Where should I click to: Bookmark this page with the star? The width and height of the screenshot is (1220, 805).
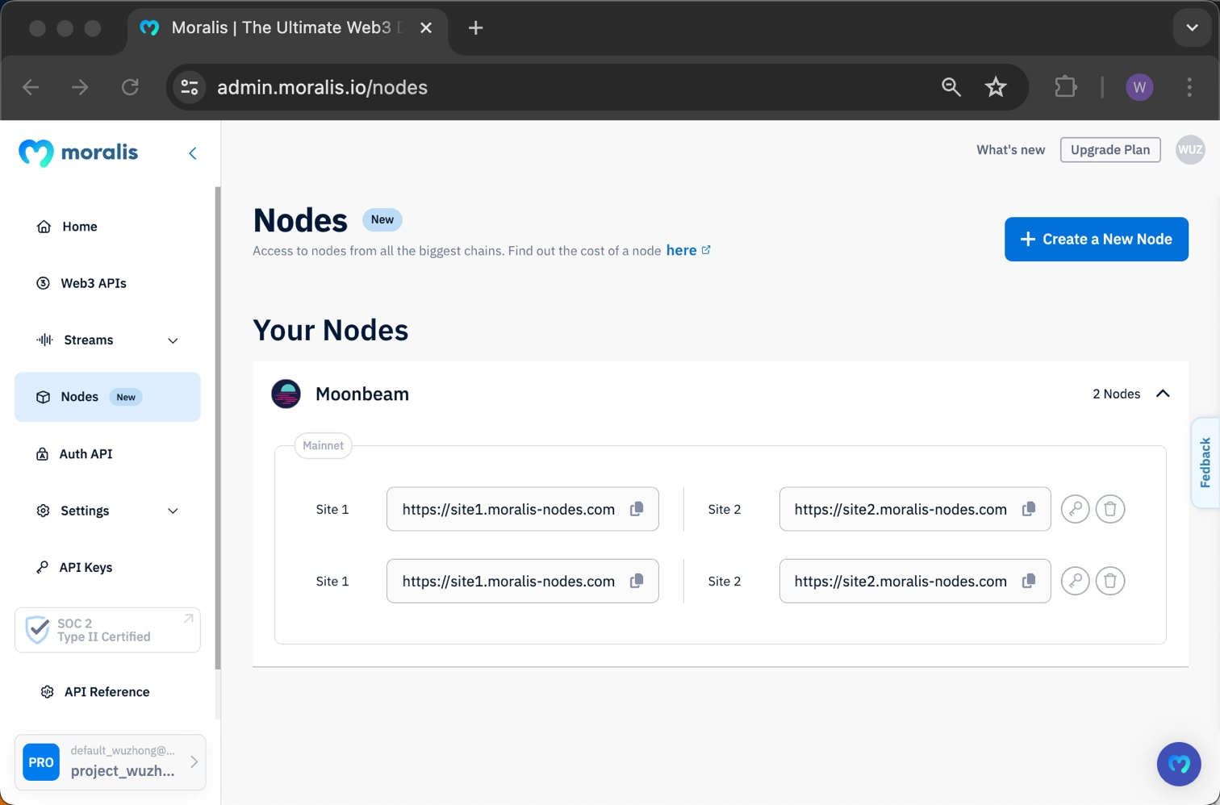(x=996, y=87)
